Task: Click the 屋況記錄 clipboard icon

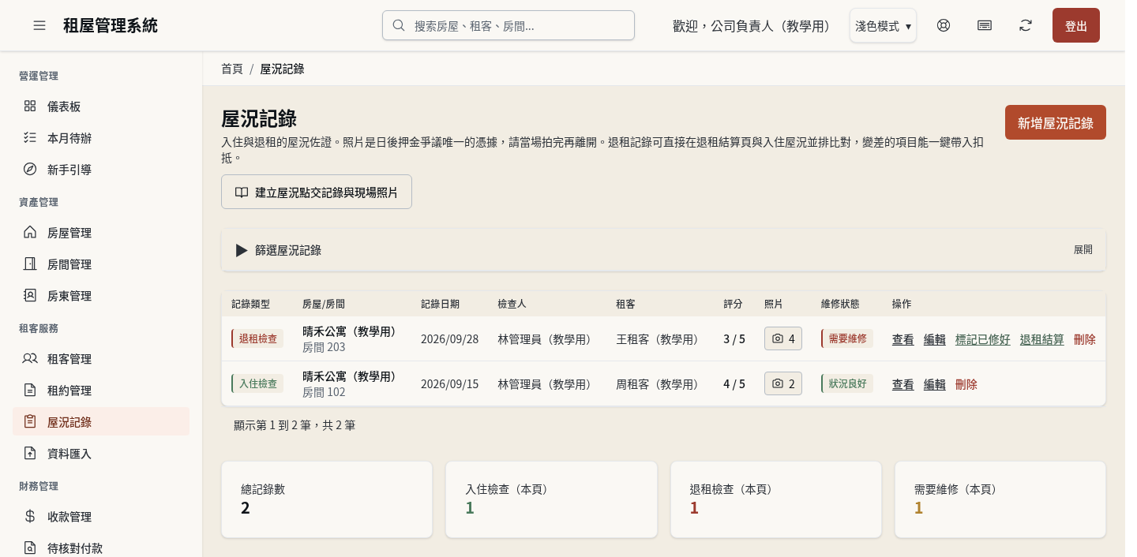Action: pyautogui.click(x=30, y=421)
